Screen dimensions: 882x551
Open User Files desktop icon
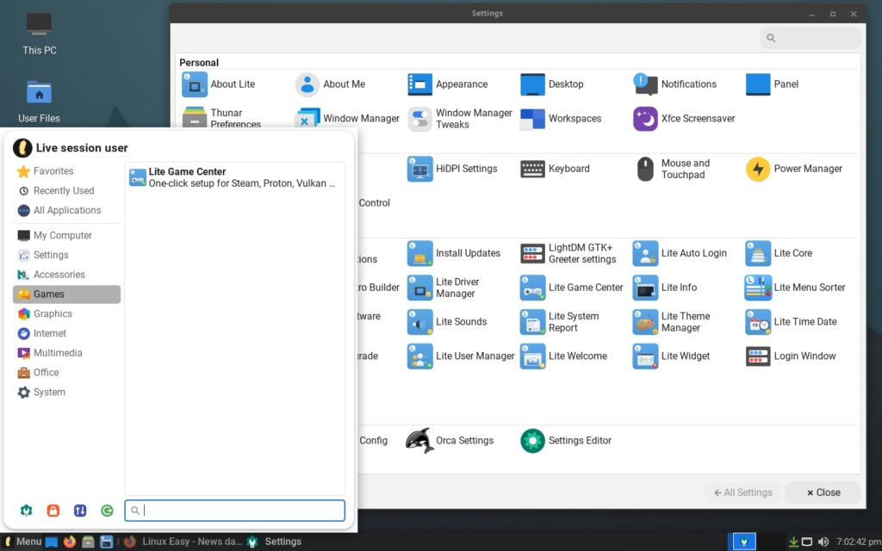coord(39,102)
